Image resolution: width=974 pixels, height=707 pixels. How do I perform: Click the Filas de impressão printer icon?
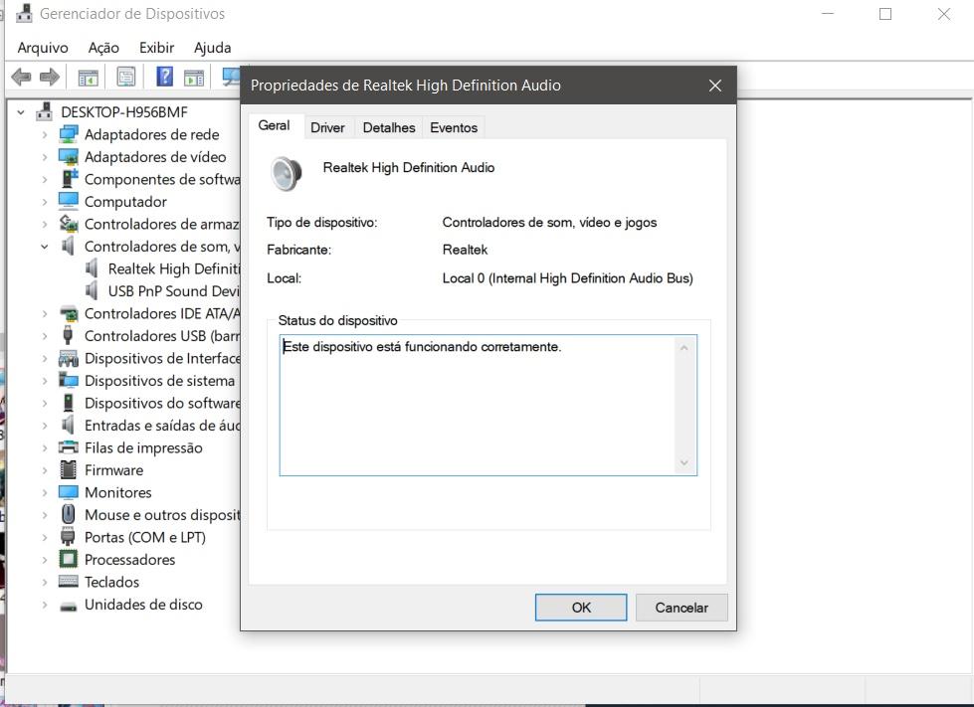(x=69, y=446)
